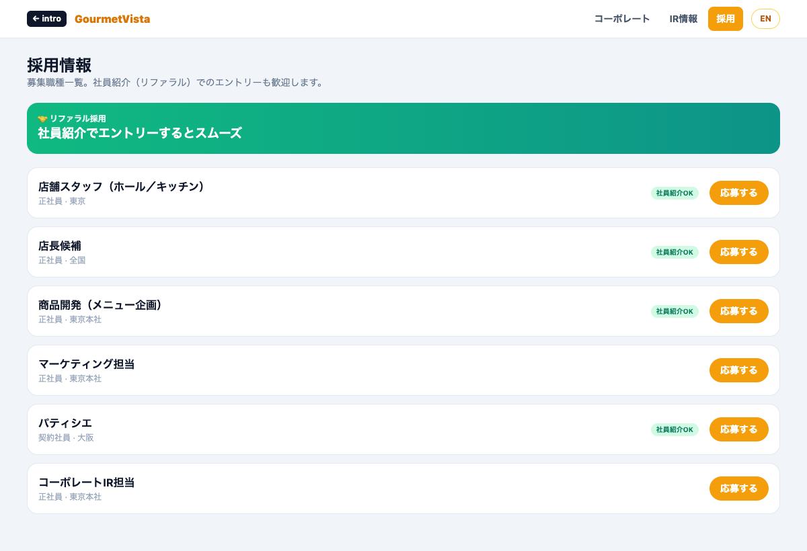807x551 pixels.
Task: Apply for コーポレートIR担当 position
Action: point(738,489)
